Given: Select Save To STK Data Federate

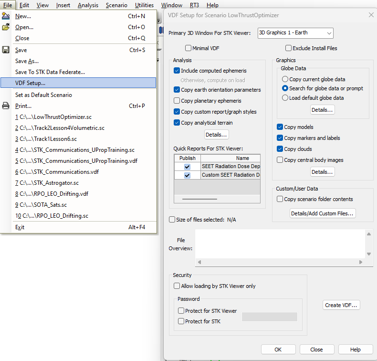Looking at the screenshot, I should [78, 72].
